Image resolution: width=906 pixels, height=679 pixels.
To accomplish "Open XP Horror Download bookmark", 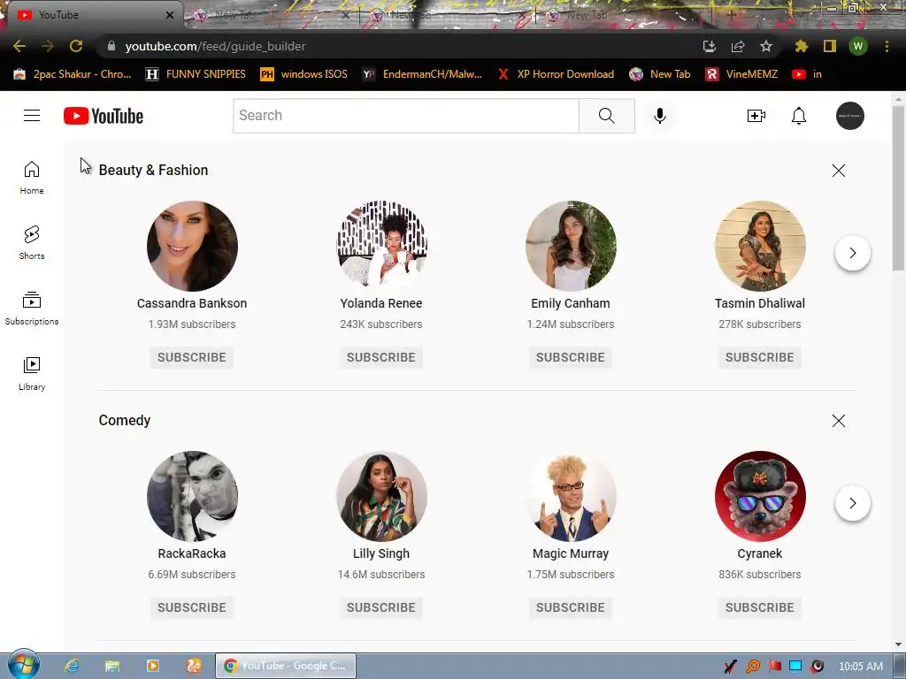I will pos(556,74).
